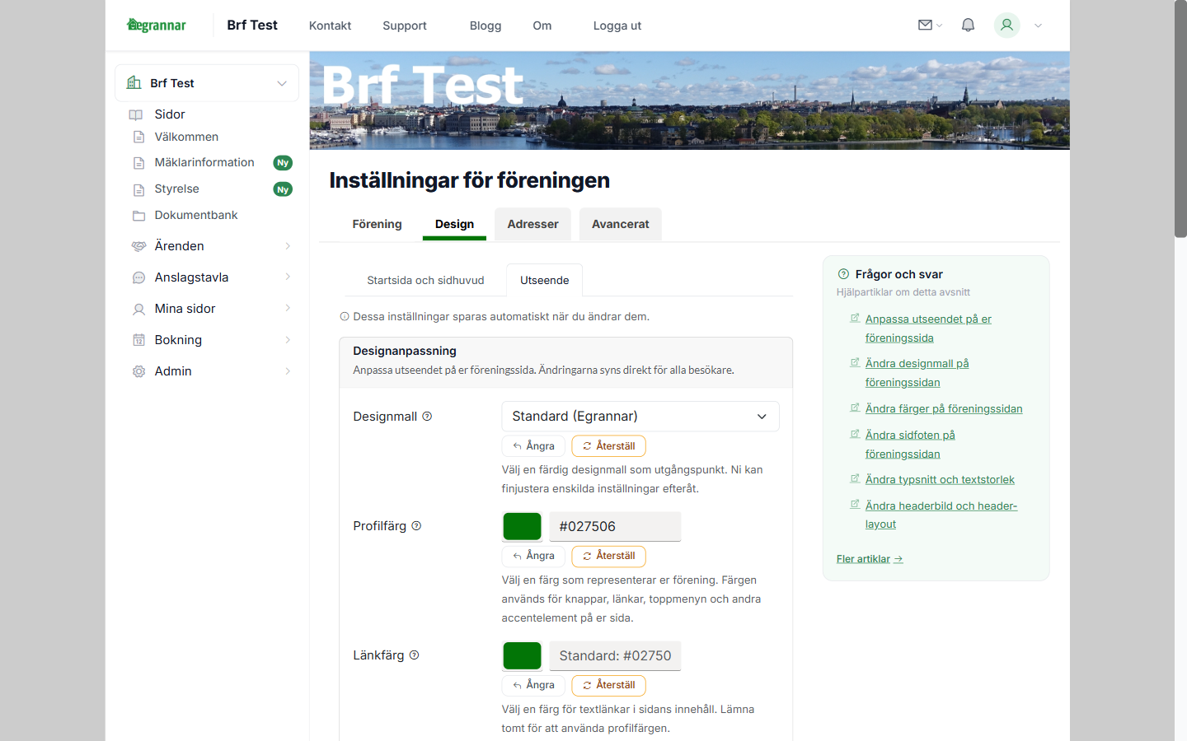Open Ändra sidfoten på föreningssidan article
This screenshot has height=741, width=1187.
tap(910, 445)
